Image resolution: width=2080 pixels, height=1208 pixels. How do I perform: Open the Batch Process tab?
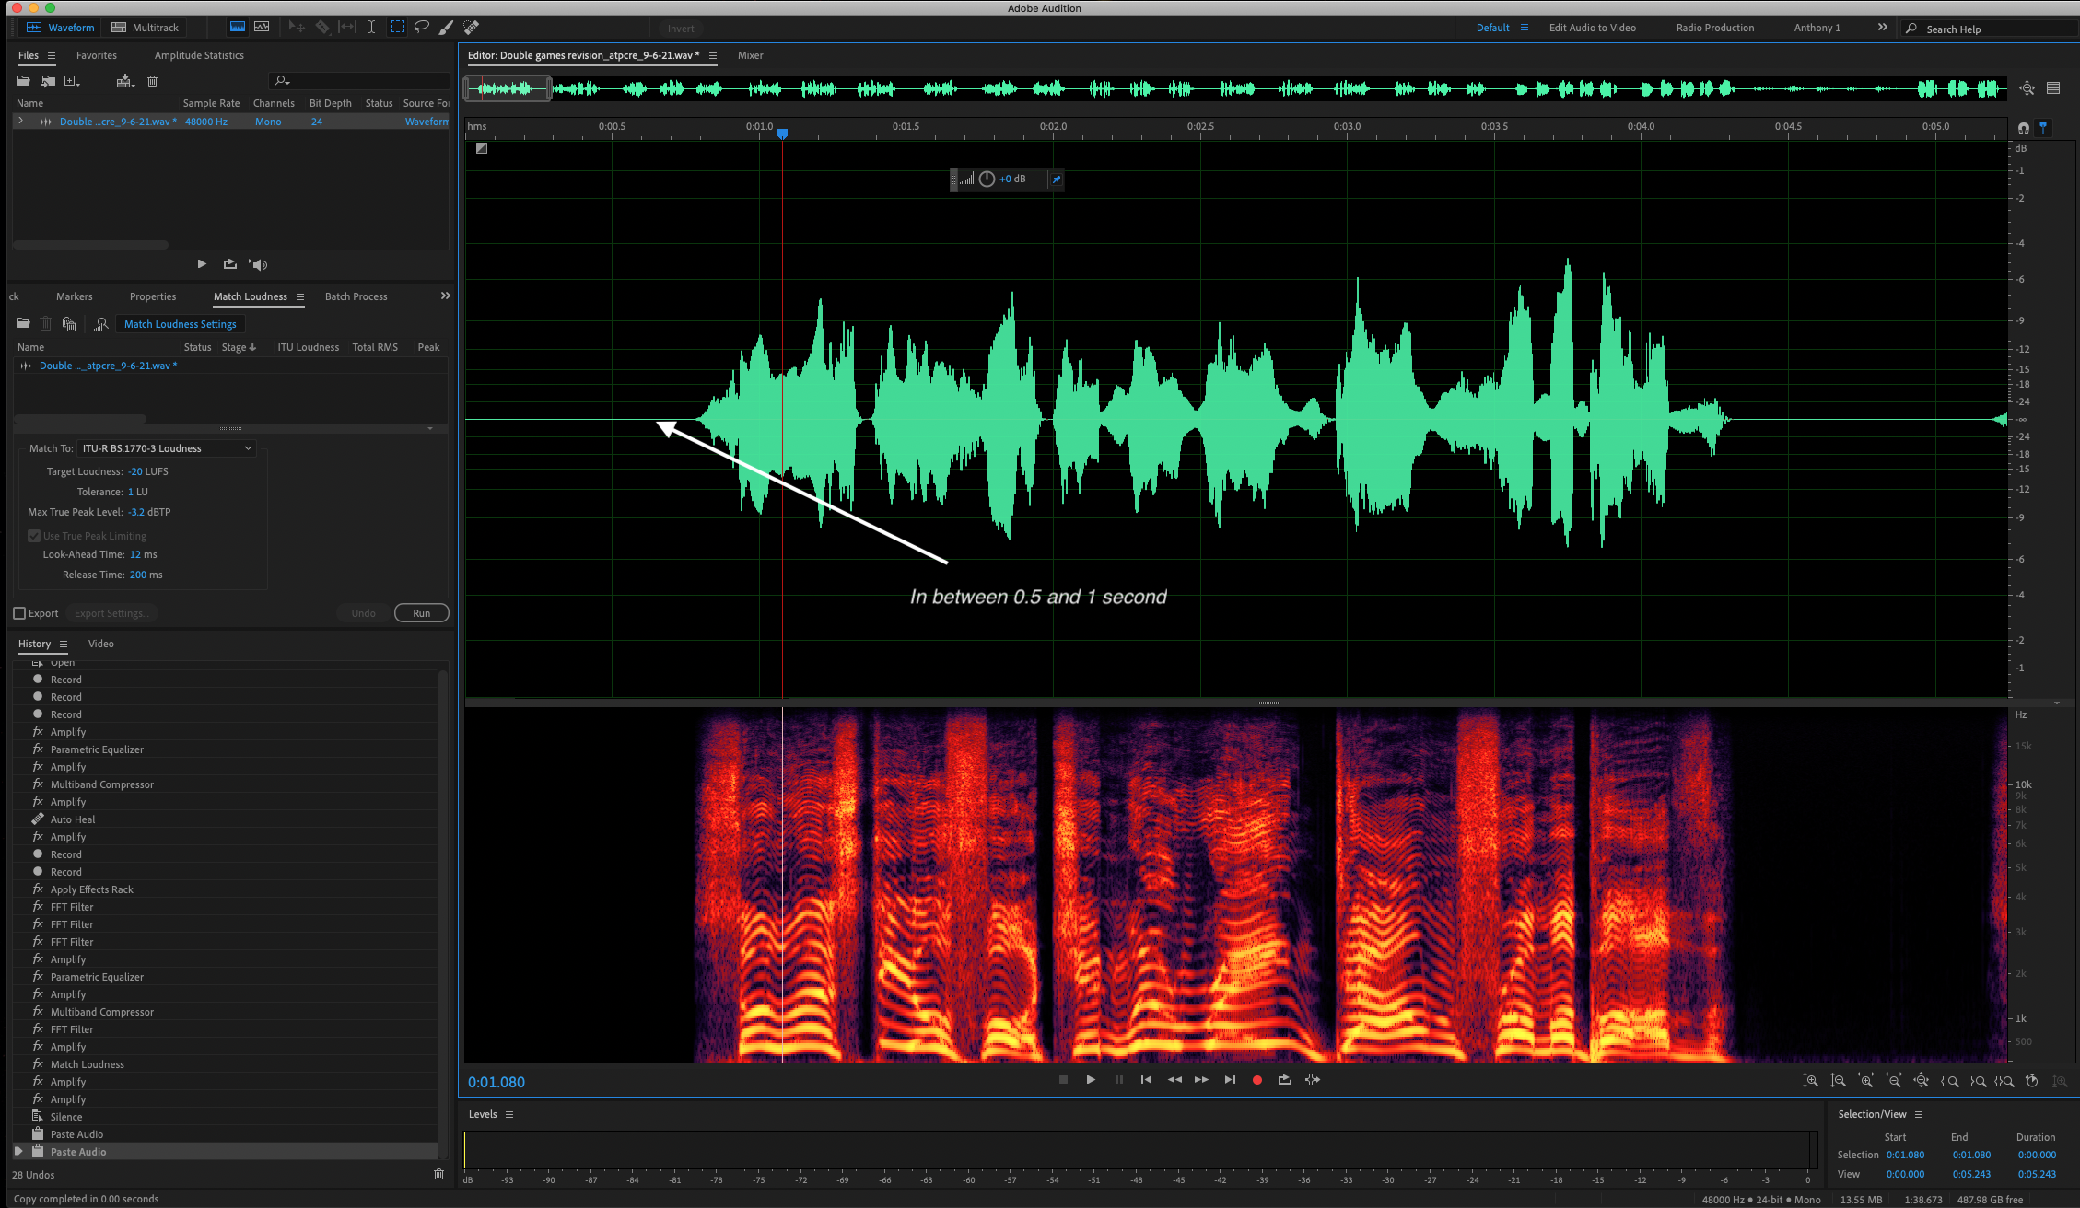coord(356,296)
